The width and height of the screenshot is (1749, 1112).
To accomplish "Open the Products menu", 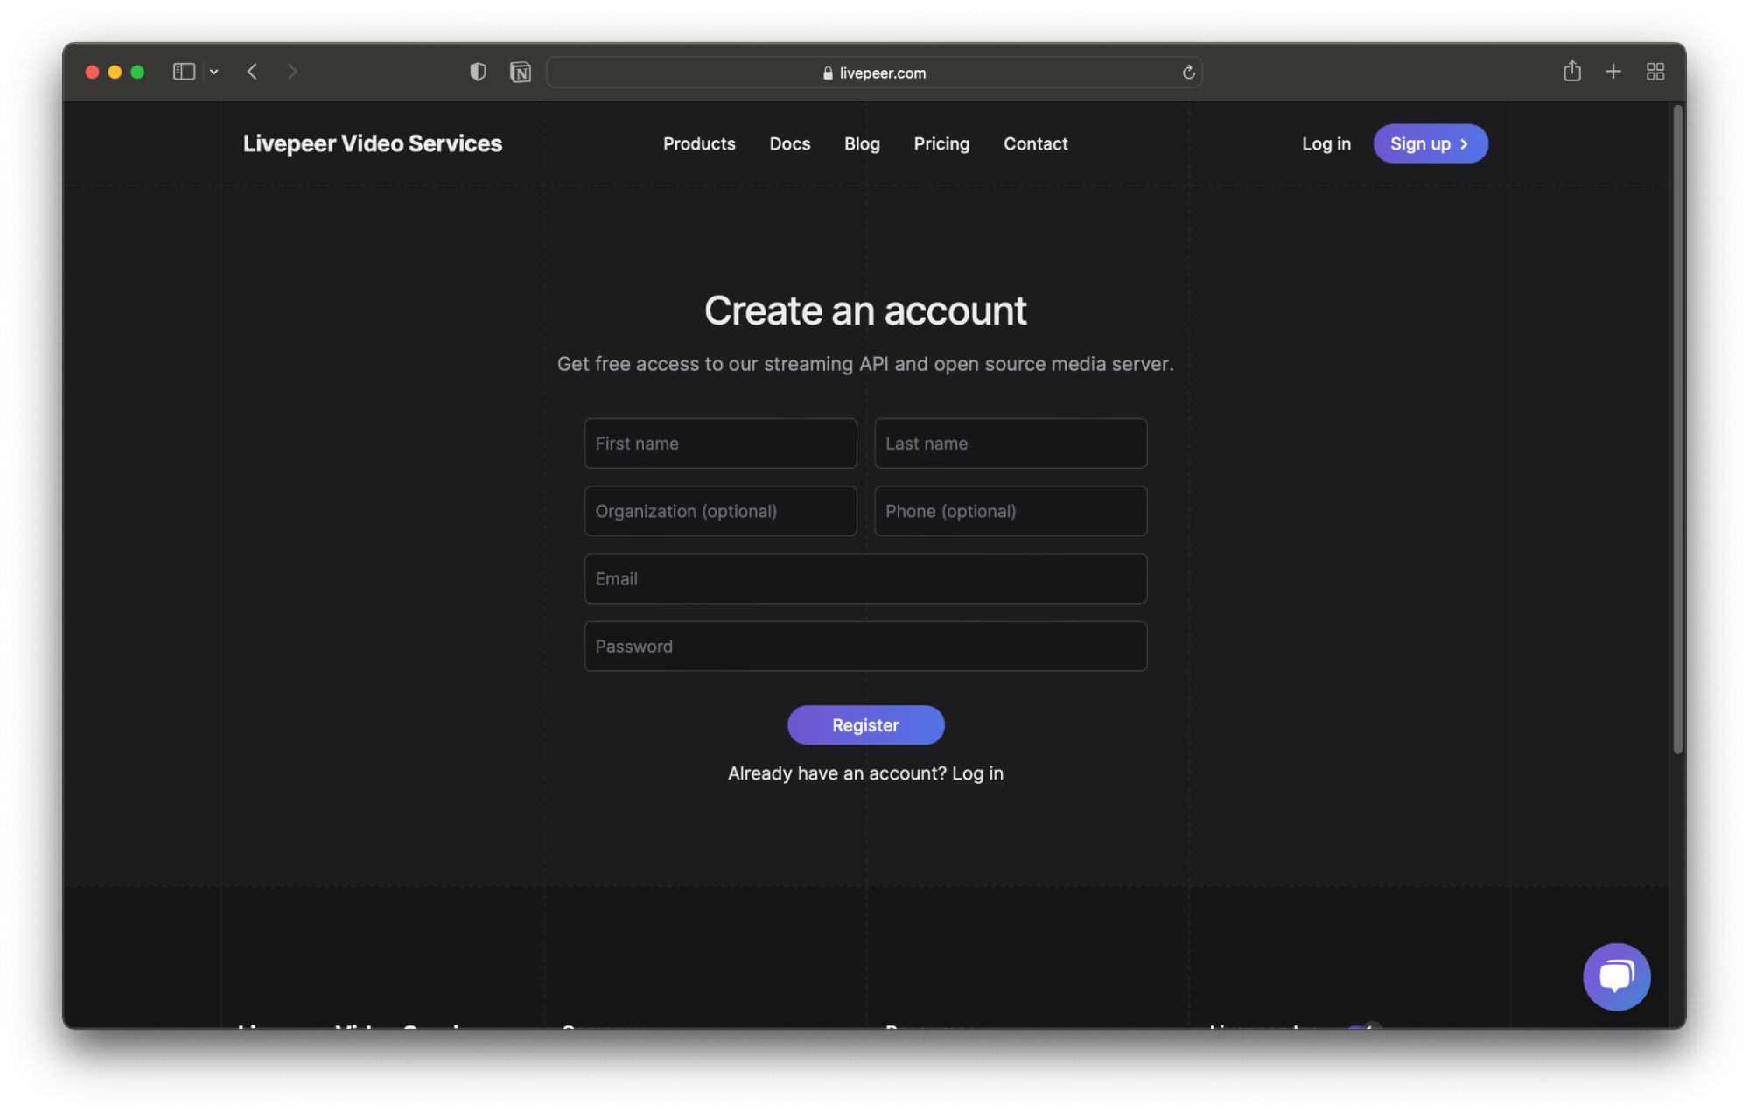I will (x=698, y=143).
